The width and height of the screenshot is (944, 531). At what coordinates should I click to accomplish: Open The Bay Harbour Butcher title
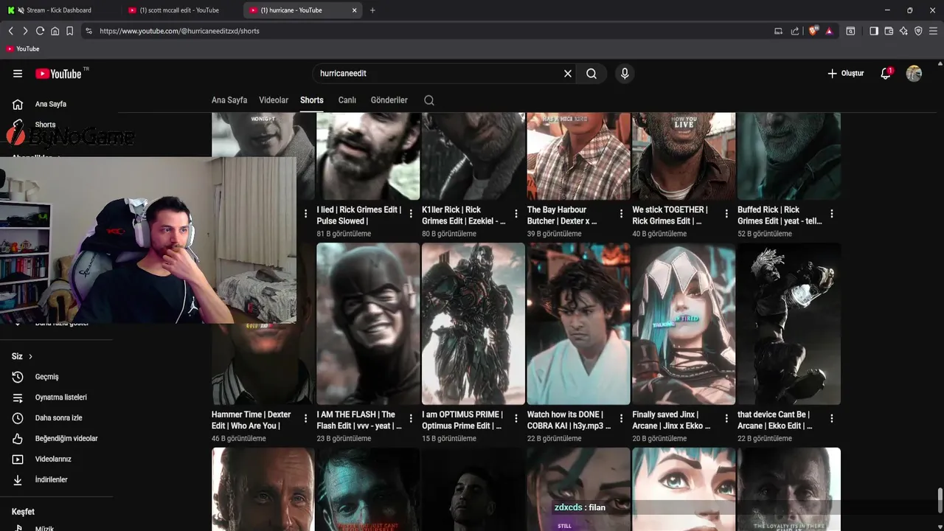[x=562, y=215]
